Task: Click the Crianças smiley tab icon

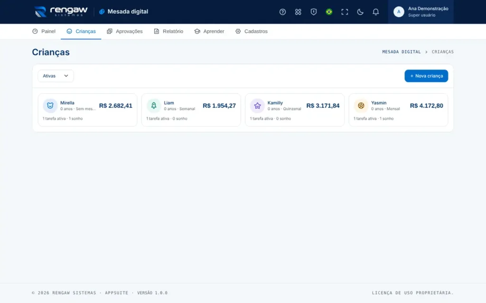Action: pyautogui.click(x=69, y=31)
